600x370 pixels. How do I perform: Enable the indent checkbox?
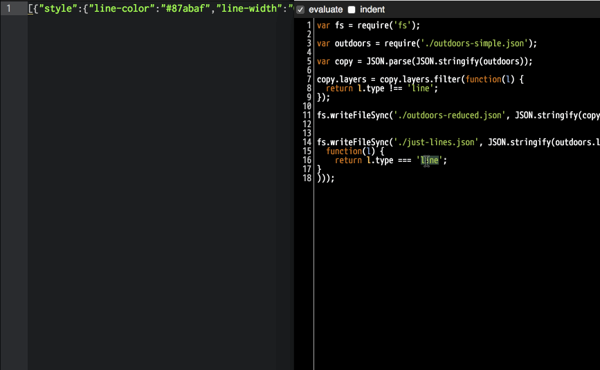[352, 10]
